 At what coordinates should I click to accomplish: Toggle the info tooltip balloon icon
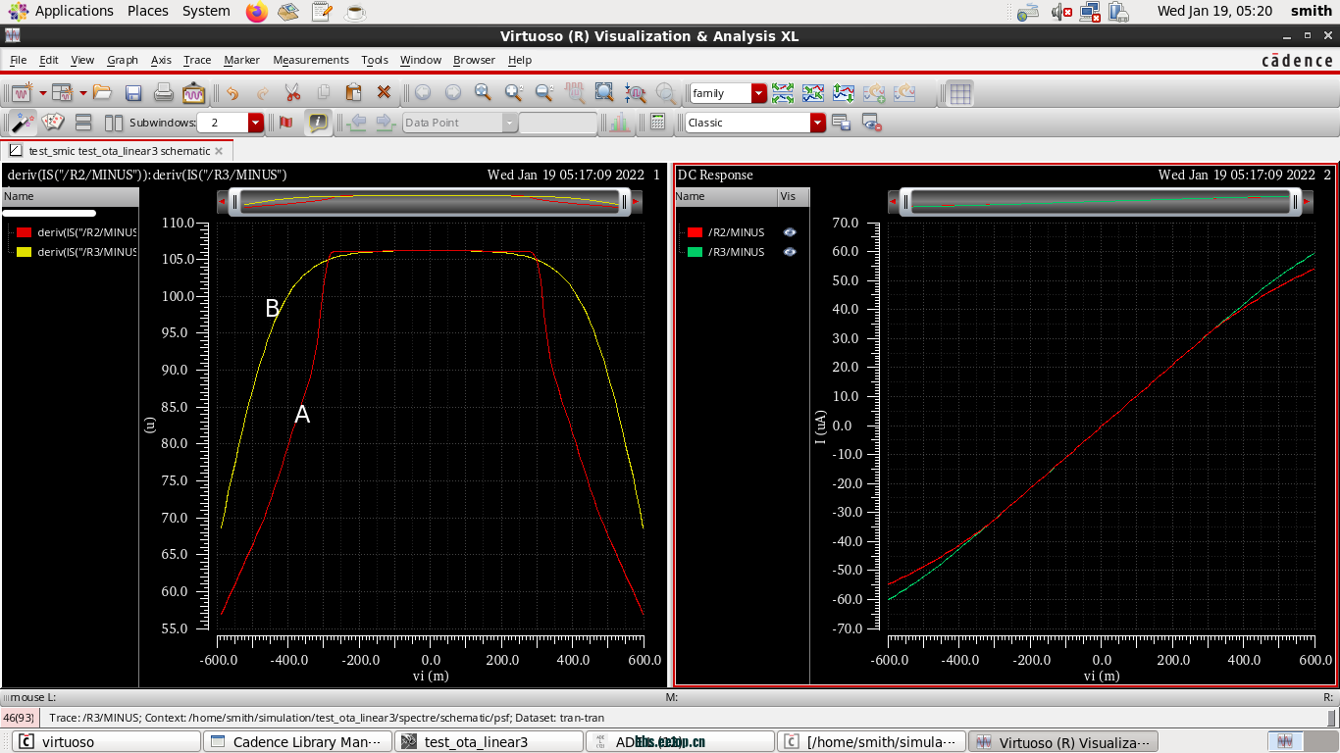[x=318, y=123]
